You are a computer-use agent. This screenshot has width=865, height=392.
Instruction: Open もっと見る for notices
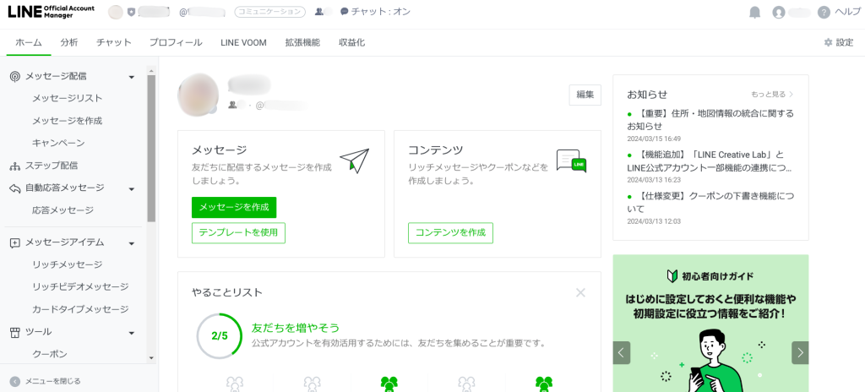(772, 95)
